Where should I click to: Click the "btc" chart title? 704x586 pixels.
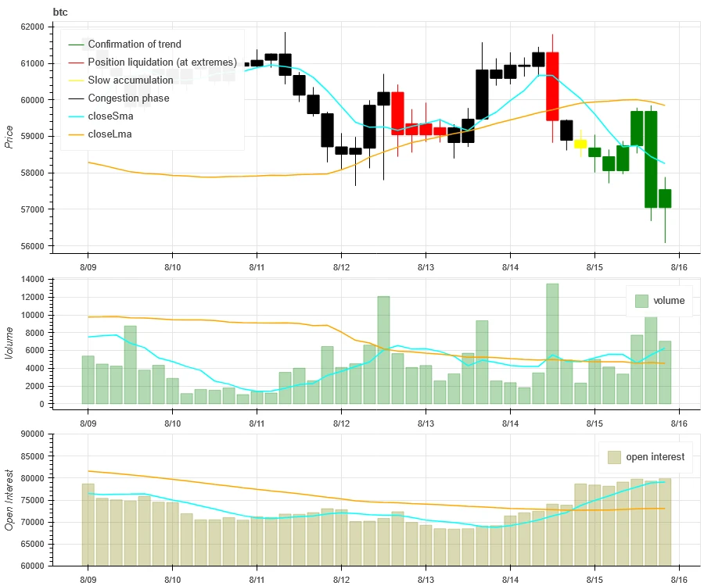click(x=61, y=12)
